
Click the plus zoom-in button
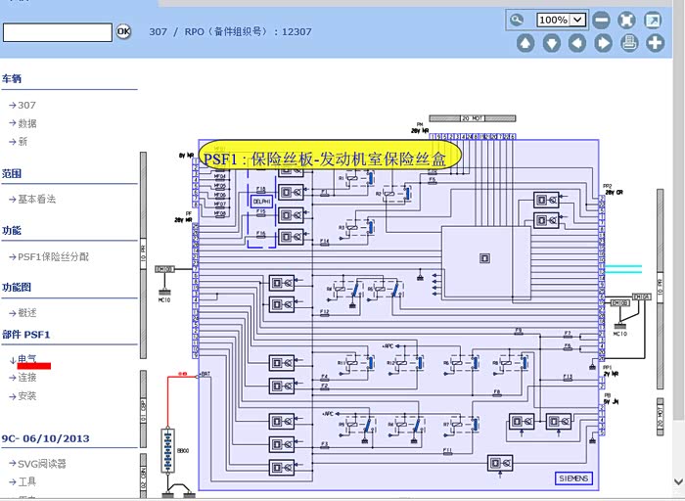pyautogui.click(x=654, y=43)
